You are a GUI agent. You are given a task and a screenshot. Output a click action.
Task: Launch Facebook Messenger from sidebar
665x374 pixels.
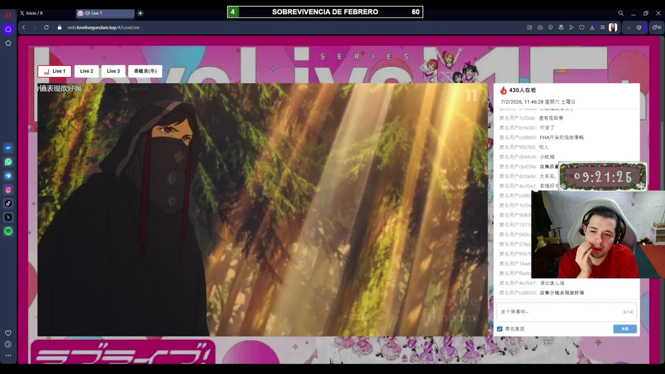(x=8, y=148)
